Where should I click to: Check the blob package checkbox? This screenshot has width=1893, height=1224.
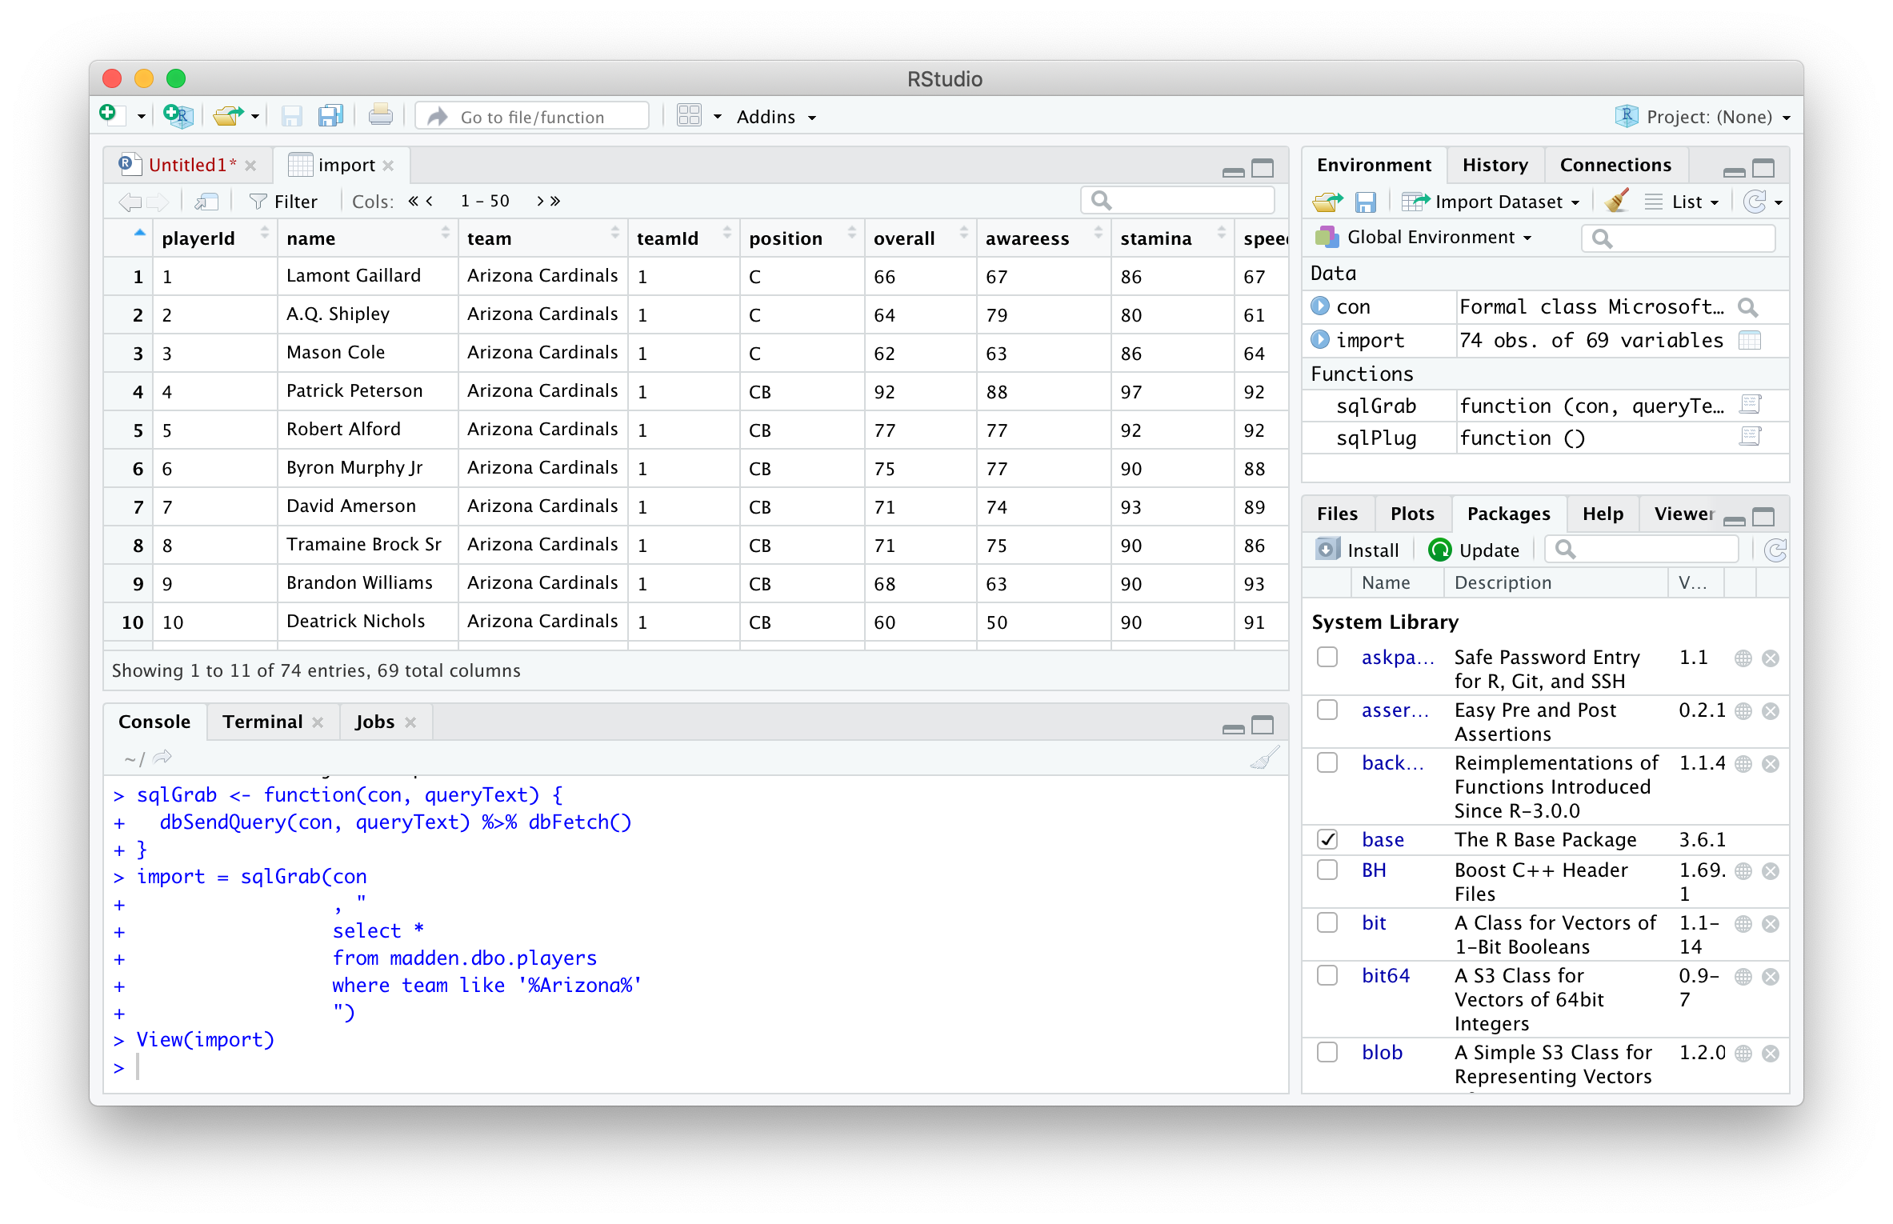click(x=1327, y=1053)
